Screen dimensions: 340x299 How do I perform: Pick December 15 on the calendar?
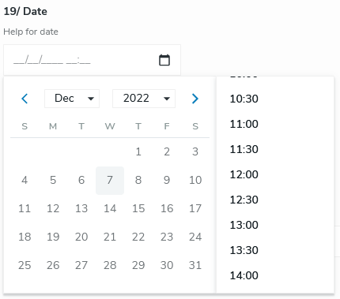tap(138, 209)
